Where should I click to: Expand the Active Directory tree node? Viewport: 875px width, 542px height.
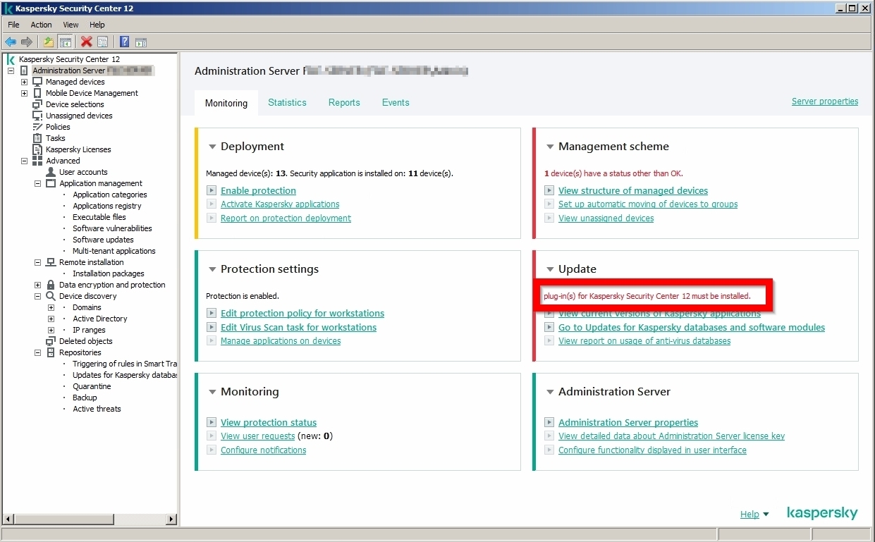51,319
